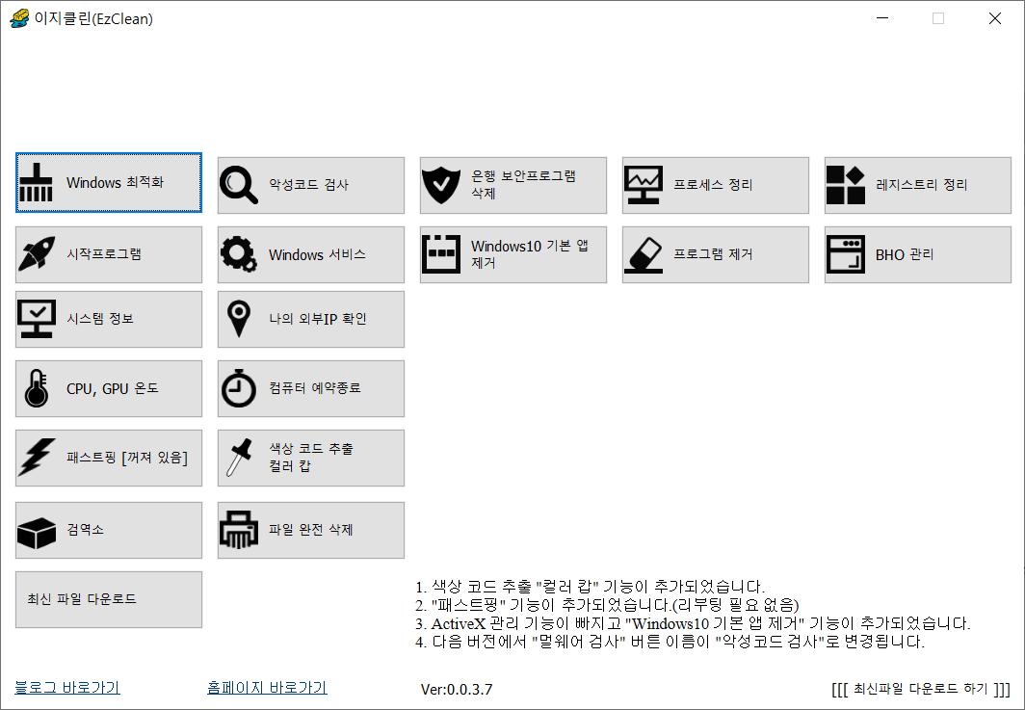This screenshot has height=710, width=1025.
Task: Click the shredder icon for 파일 완전 삭제
Action: (x=239, y=530)
